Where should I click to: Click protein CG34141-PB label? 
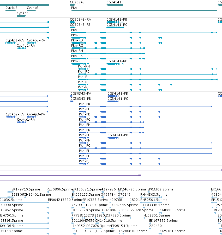coord(118,93)
